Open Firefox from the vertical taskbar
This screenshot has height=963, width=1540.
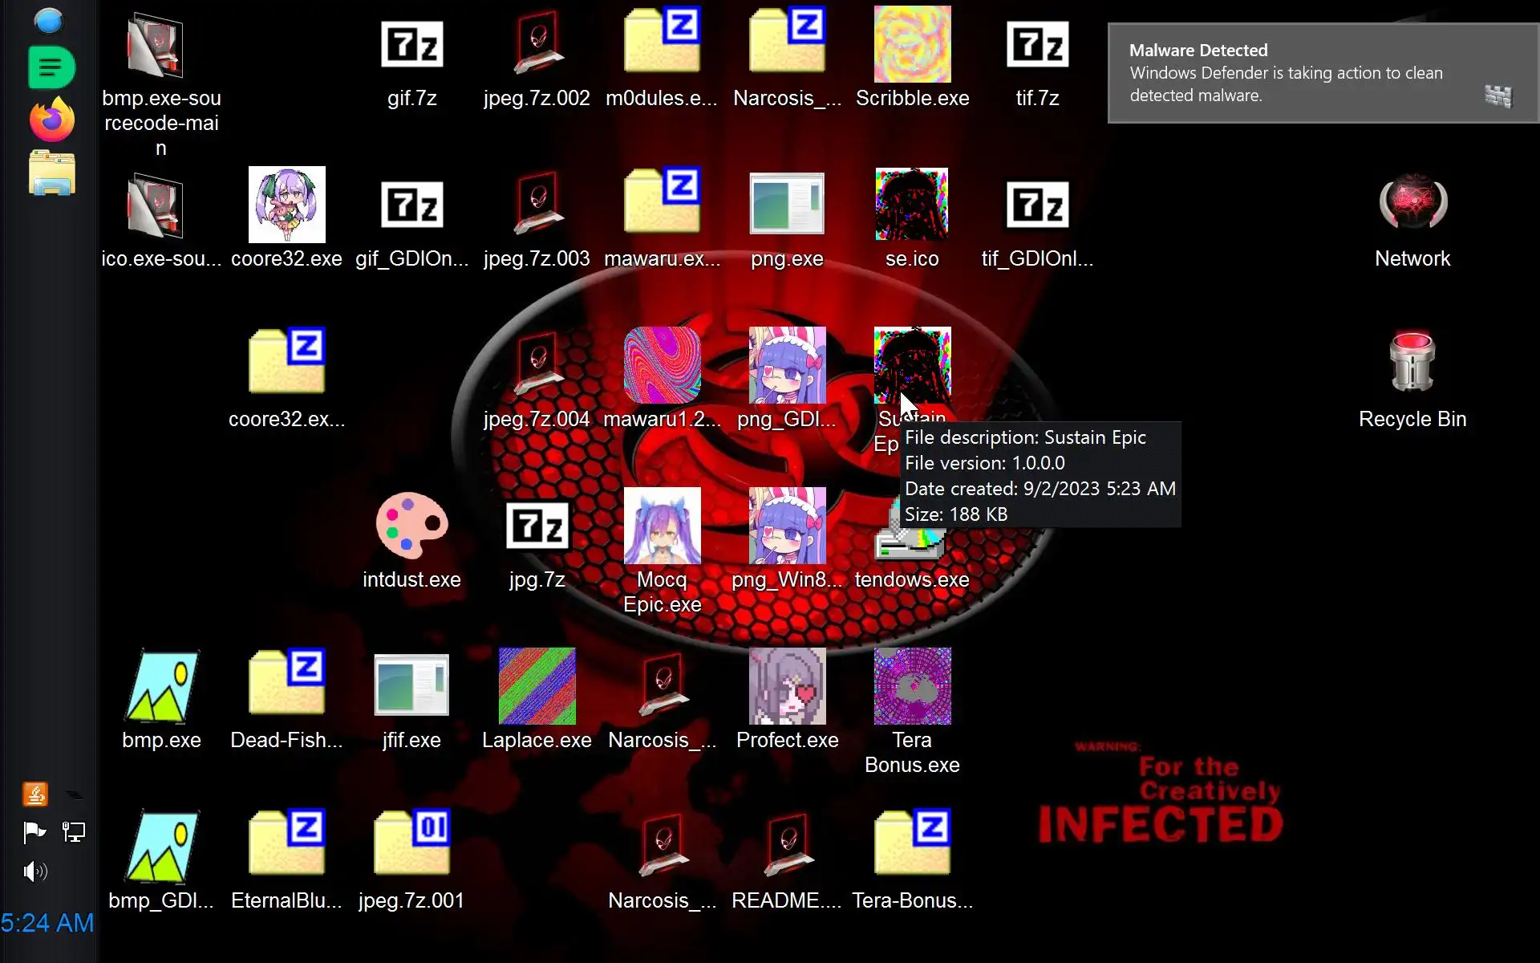tap(51, 120)
